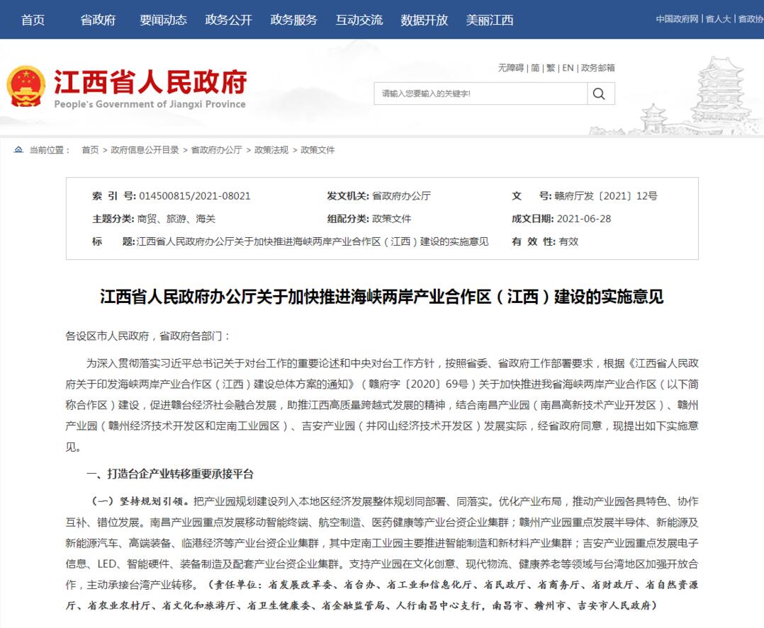Click 政府信息公开目录 in the breadcrumb
Screen dimensions: 764x628
145,150
